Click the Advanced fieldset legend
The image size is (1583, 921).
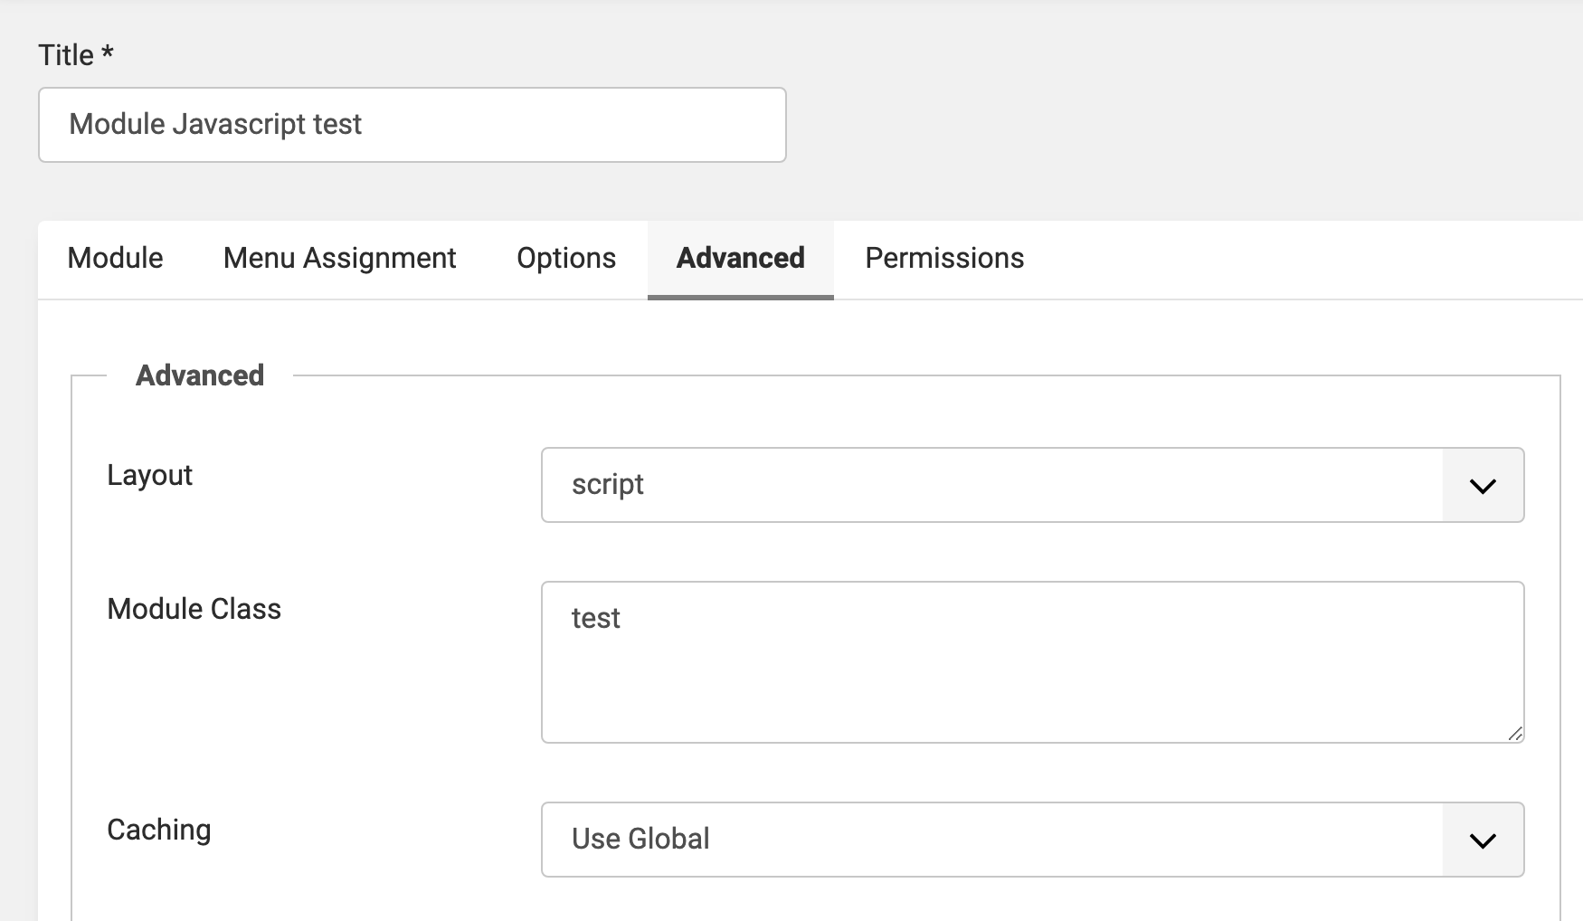click(x=200, y=375)
